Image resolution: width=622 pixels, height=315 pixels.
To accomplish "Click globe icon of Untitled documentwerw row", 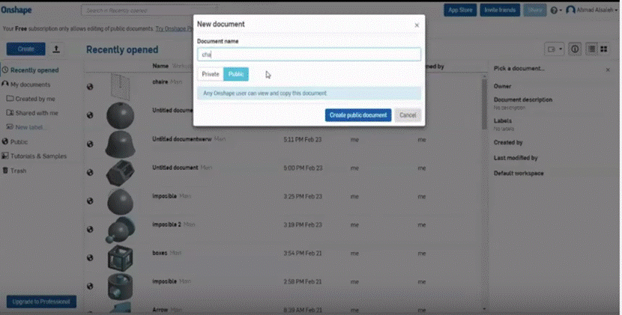I will [x=90, y=144].
